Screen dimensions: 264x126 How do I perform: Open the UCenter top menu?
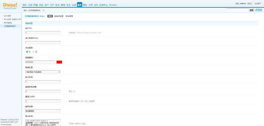coord(113,5)
